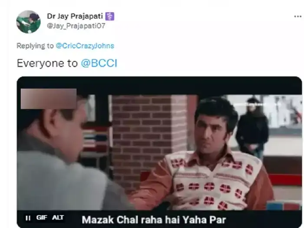Click the 'Everyone to' tweet text
Viewport: 304px width, 228px height.
tap(47, 63)
